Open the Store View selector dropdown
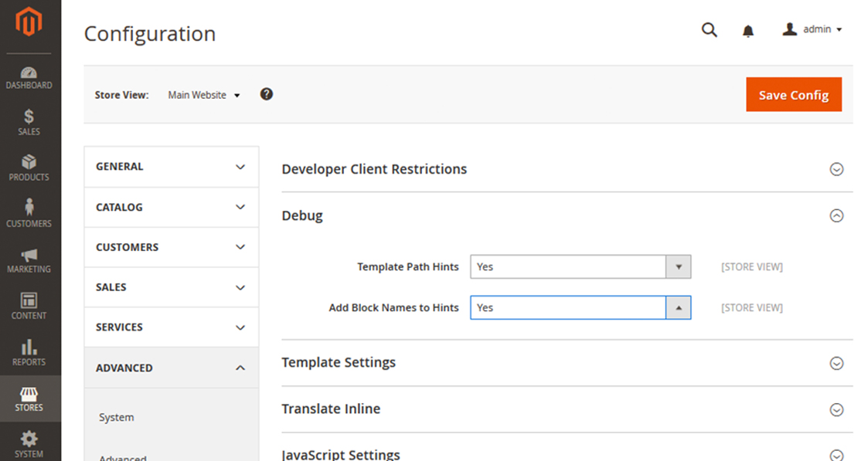This screenshot has width=868, height=461. click(x=203, y=94)
